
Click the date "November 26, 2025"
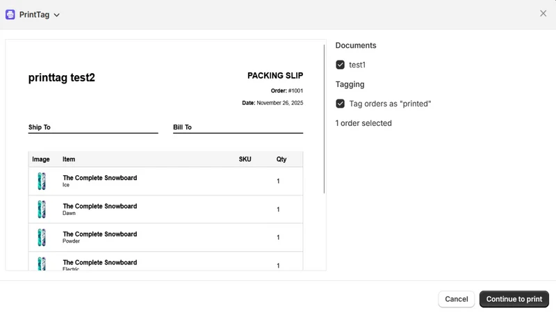(280, 103)
